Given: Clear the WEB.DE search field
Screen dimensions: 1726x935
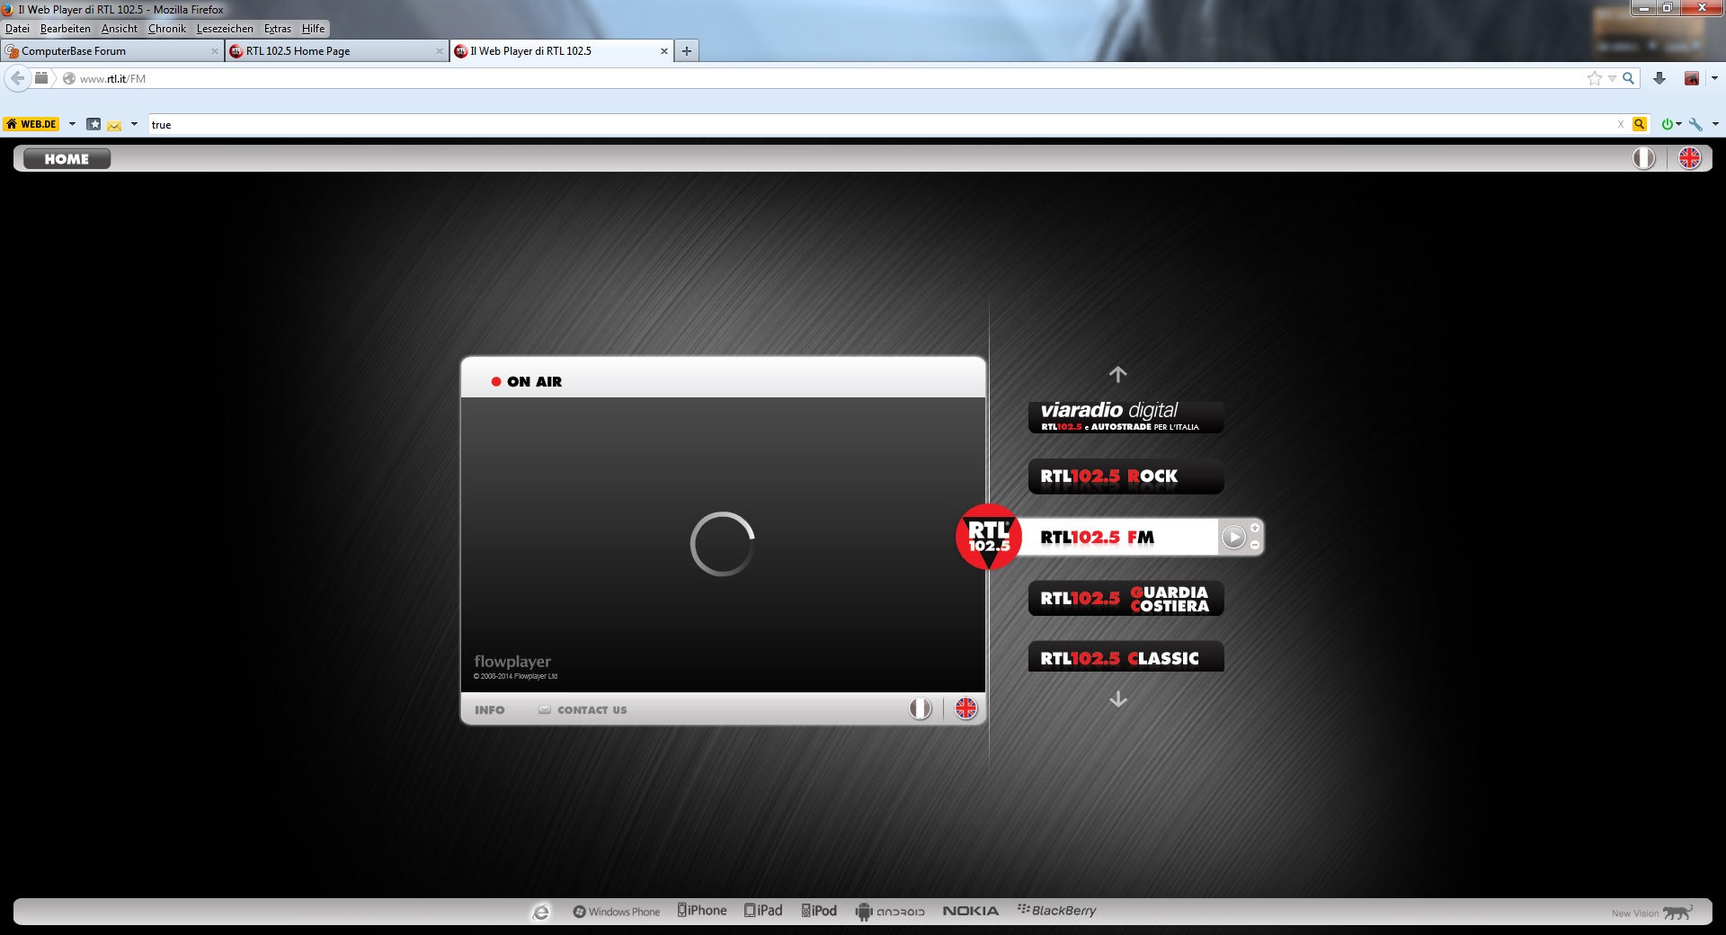Looking at the screenshot, I should pyautogui.click(x=1621, y=125).
